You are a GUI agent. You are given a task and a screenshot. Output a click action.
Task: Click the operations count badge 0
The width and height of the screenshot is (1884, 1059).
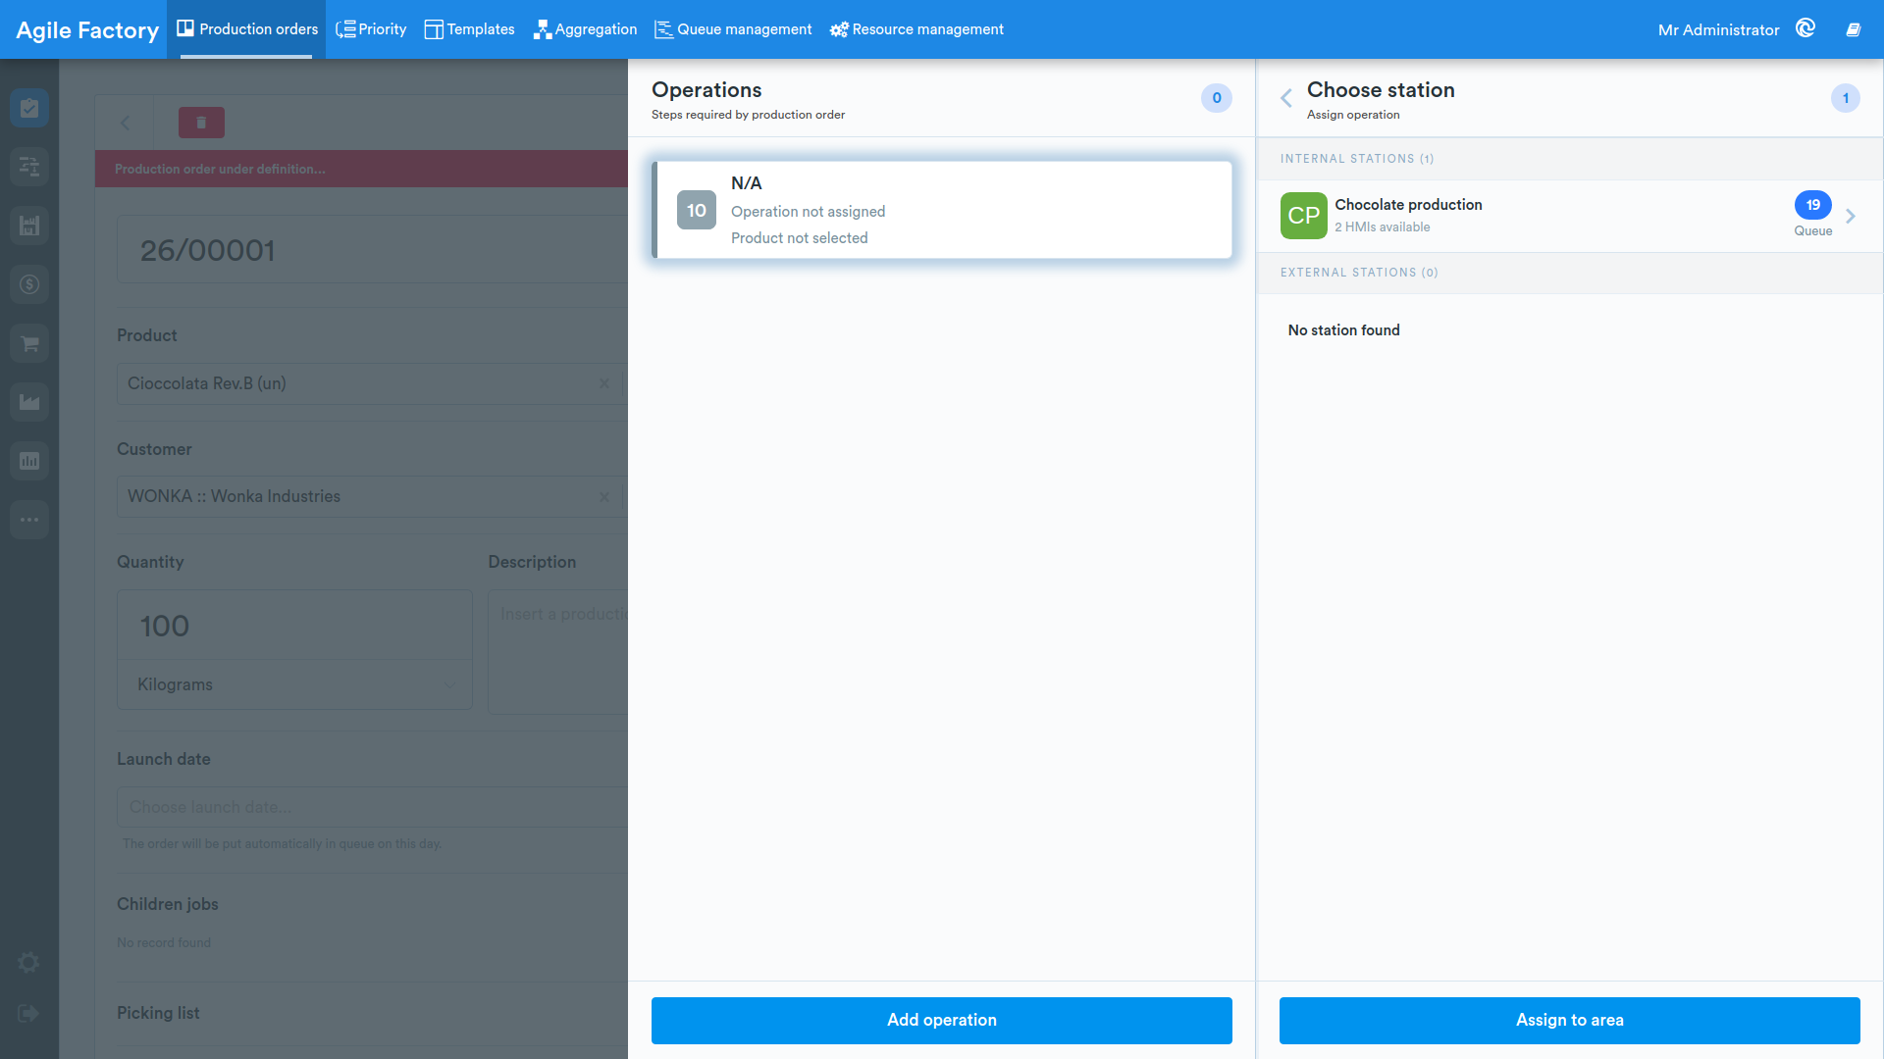[1217, 98]
